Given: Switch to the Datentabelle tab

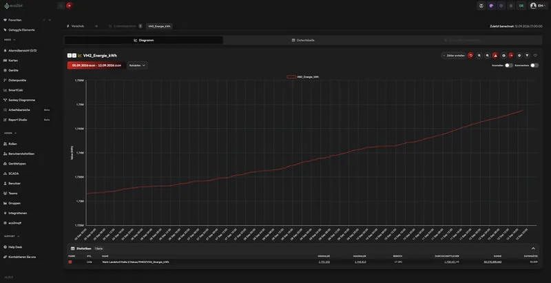Looking at the screenshot, I should 303,41.
